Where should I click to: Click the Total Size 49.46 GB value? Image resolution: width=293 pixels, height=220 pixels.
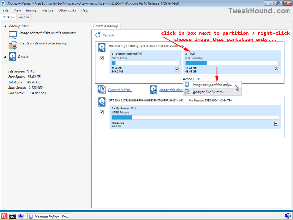pyautogui.click(x=34, y=82)
